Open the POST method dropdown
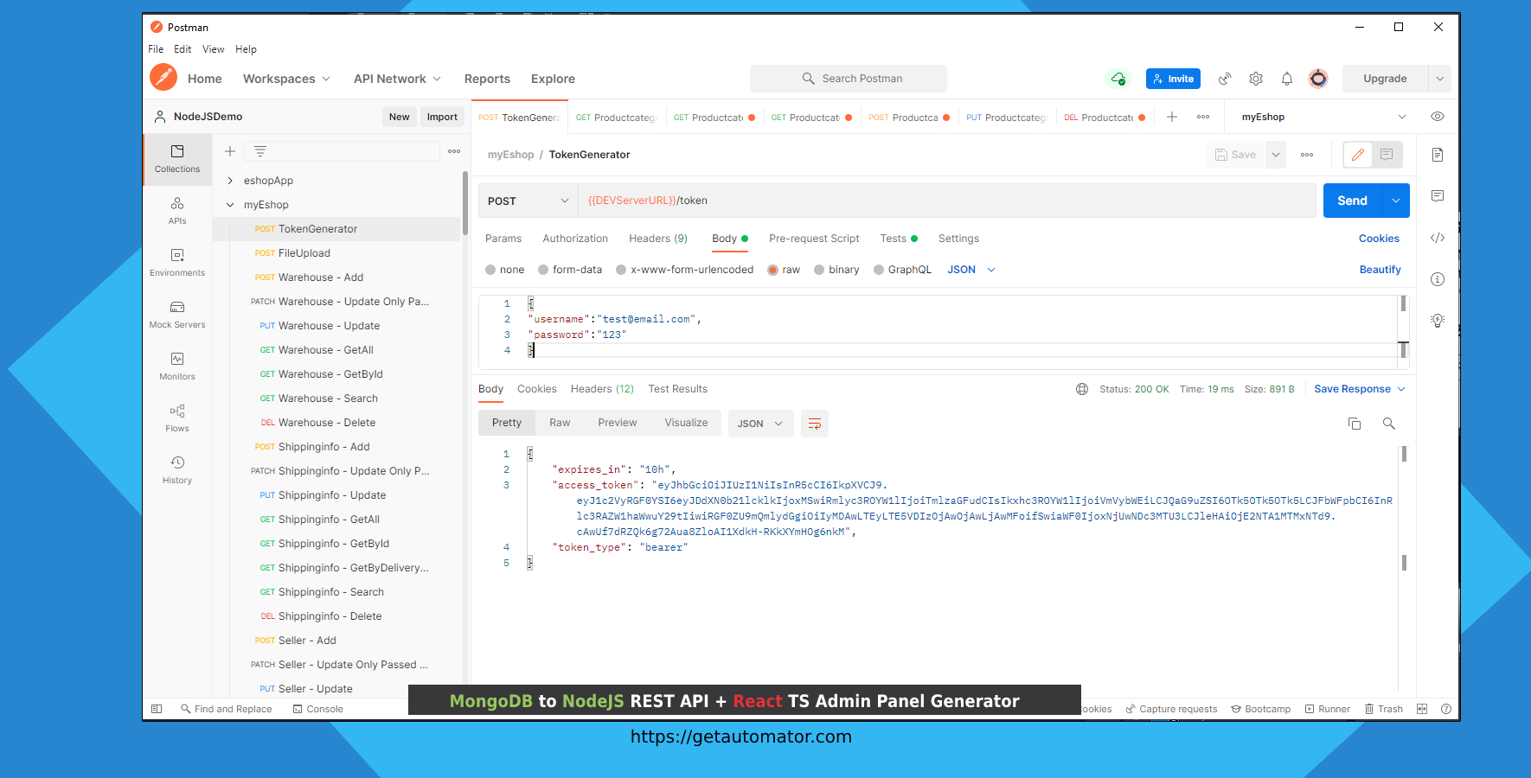Image resolution: width=1531 pixels, height=778 pixels. click(528, 201)
